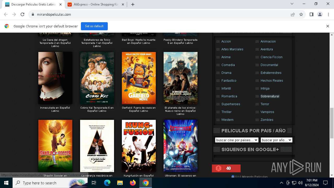The image size is (334, 188).
Task: Open the Shaolin Soccer poster
Action: click(55, 146)
